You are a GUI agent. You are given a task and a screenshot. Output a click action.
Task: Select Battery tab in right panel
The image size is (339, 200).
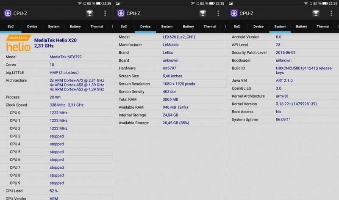[x=301, y=27]
